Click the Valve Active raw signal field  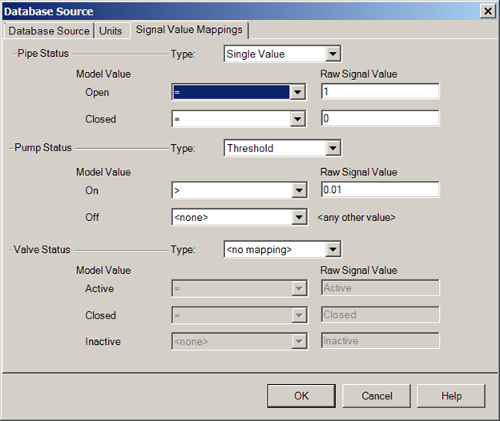click(380, 288)
